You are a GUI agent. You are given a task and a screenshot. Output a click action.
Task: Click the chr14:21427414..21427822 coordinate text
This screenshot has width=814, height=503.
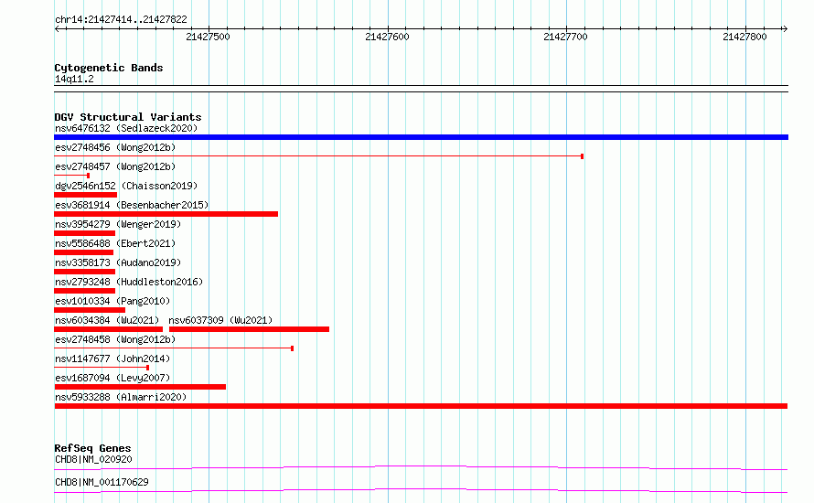(x=121, y=19)
